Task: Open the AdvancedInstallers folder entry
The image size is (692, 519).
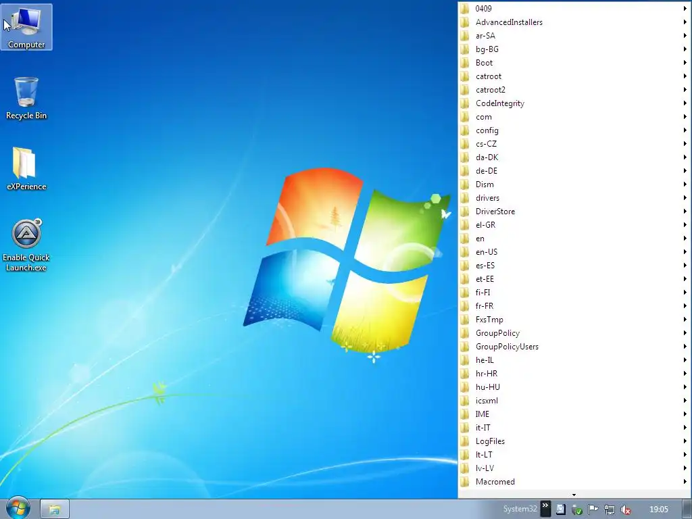Action: point(574,22)
